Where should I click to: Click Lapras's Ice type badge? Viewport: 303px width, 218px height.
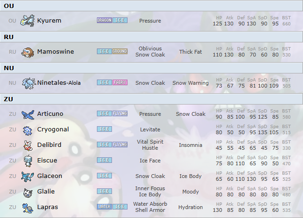pos(120,207)
